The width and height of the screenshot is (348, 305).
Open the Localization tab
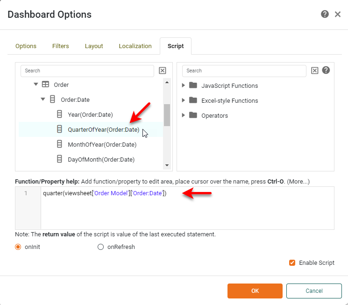(135, 46)
